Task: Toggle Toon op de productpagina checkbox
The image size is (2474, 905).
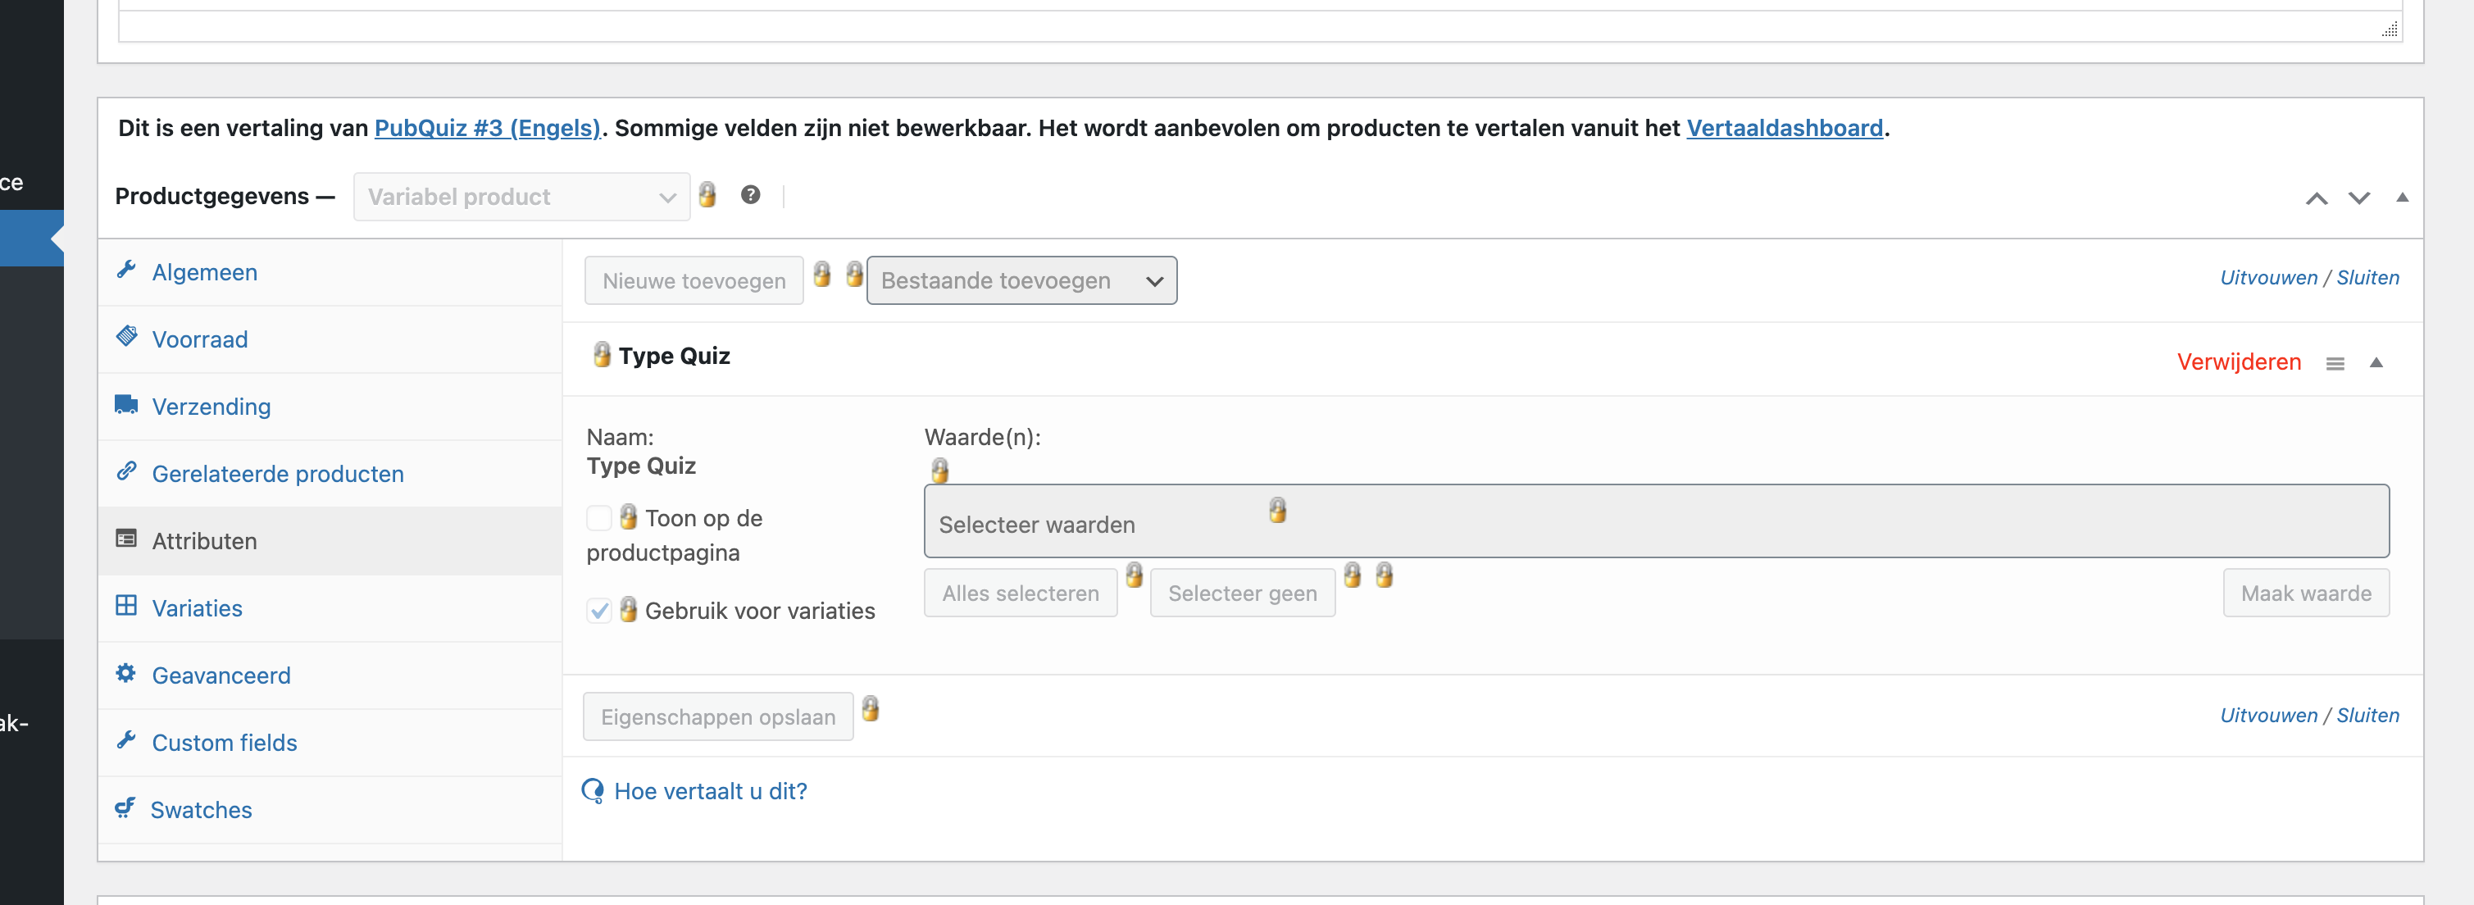Action: [x=598, y=518]
